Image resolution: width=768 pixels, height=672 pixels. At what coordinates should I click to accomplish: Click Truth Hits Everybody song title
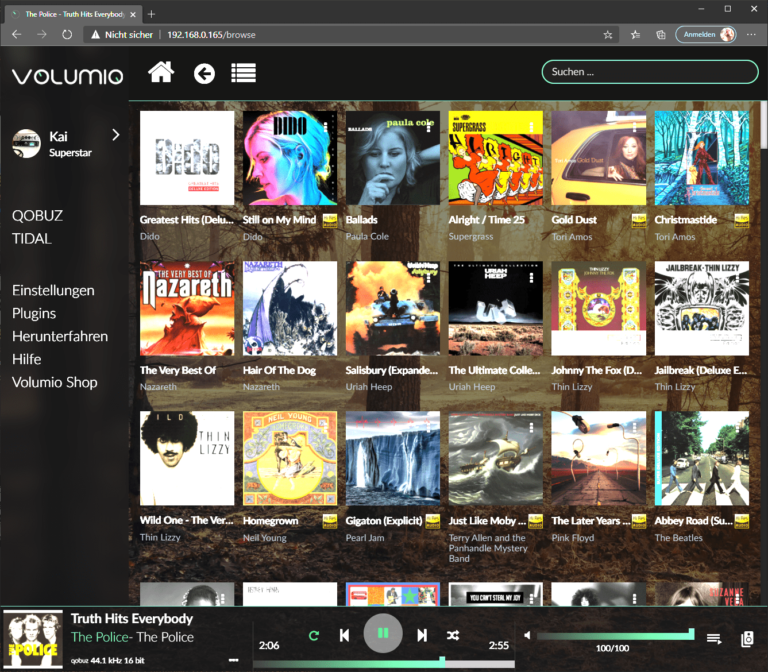tap(132, 619)
